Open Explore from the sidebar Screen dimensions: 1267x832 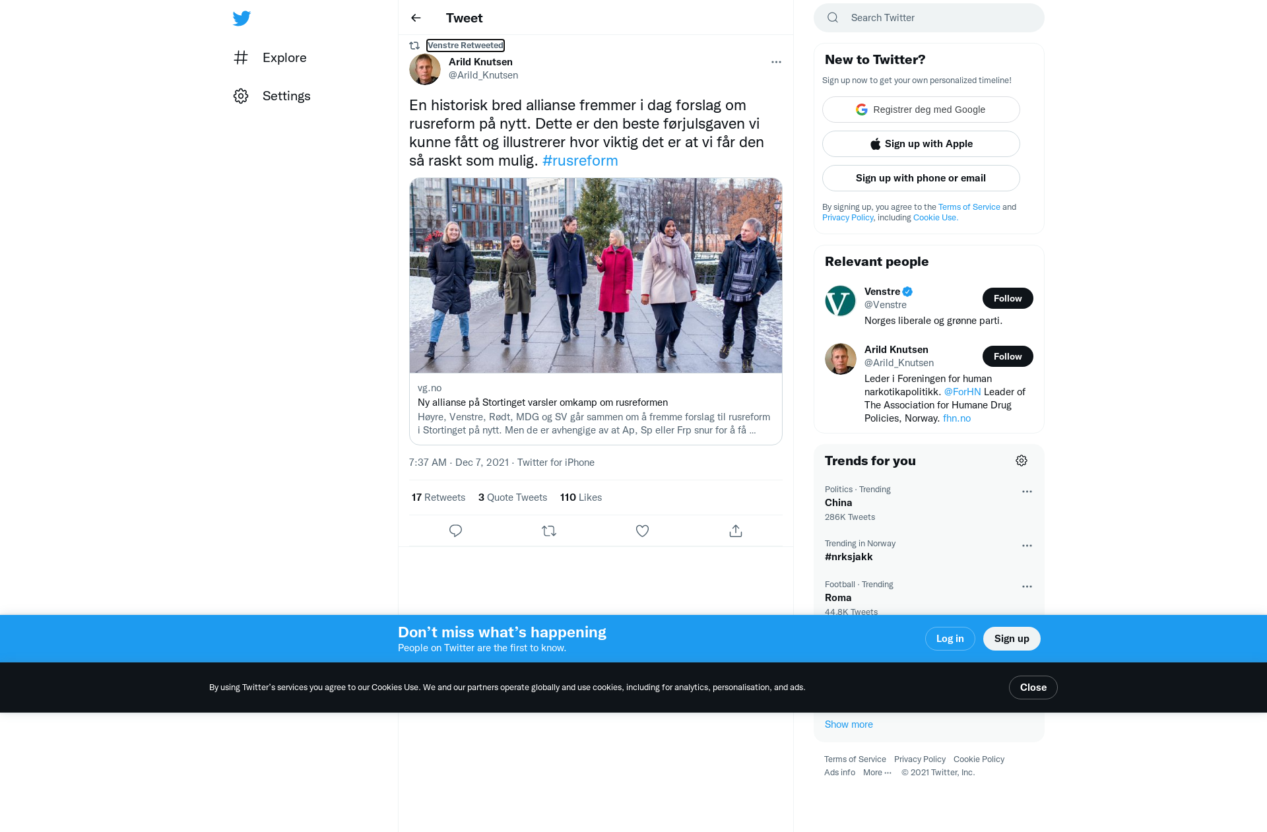[x=270, y=57]
